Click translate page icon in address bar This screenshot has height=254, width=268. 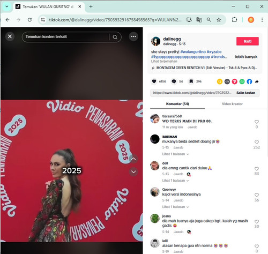click(x=199, y=20)
